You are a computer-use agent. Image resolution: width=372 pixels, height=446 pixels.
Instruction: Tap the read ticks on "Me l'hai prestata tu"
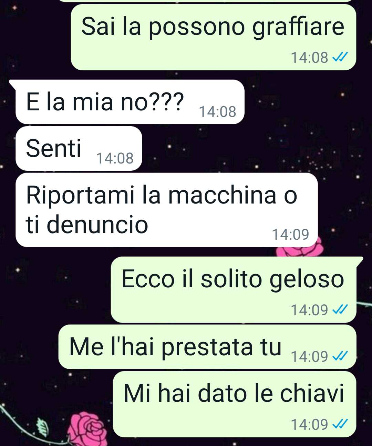point(339,356)
